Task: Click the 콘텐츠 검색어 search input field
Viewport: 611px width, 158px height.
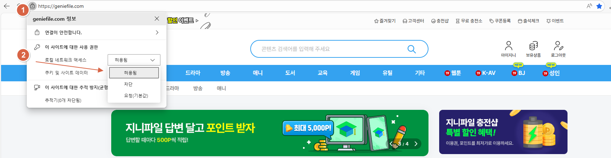Action: (x=332, y=49)
